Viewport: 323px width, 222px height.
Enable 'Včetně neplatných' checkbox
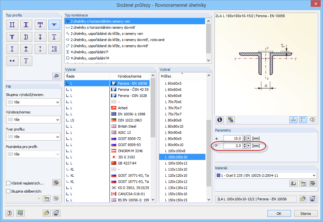(x=8, y=183)
